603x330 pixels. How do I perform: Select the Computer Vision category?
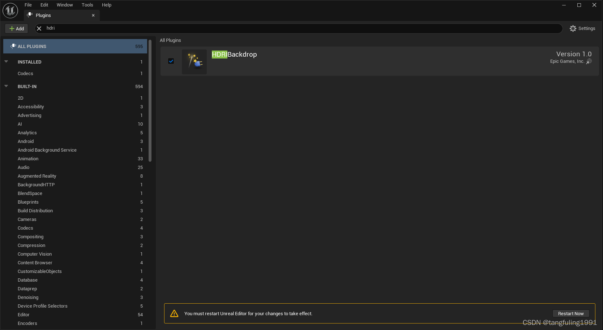coord(75,254)
